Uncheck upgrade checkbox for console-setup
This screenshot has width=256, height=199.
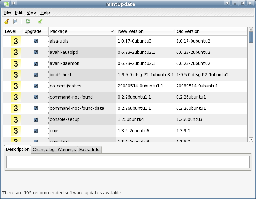tap(36, 120)
